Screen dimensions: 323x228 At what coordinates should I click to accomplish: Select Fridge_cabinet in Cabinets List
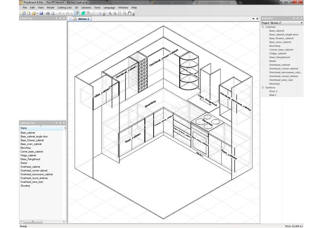pyautogui.click(x=28, y=155)
